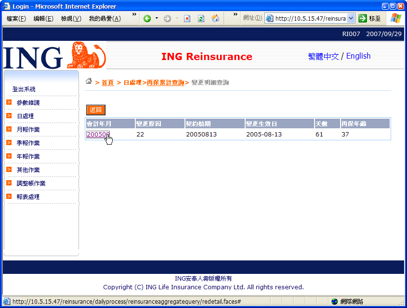The height and width of the screenshot is (308, 407).
Task: Click the green 移至 Go button
Action: [x=369, y=18]
